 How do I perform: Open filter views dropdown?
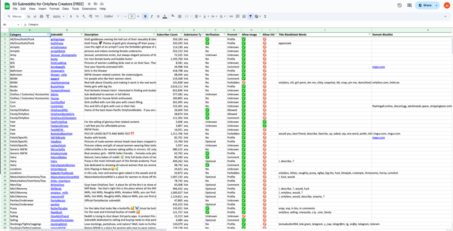(258, 17)
